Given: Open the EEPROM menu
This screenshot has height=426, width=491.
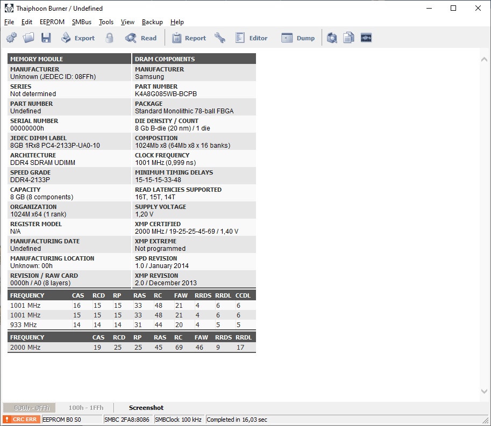Looking at the screenshot, I should pos(52,22).
